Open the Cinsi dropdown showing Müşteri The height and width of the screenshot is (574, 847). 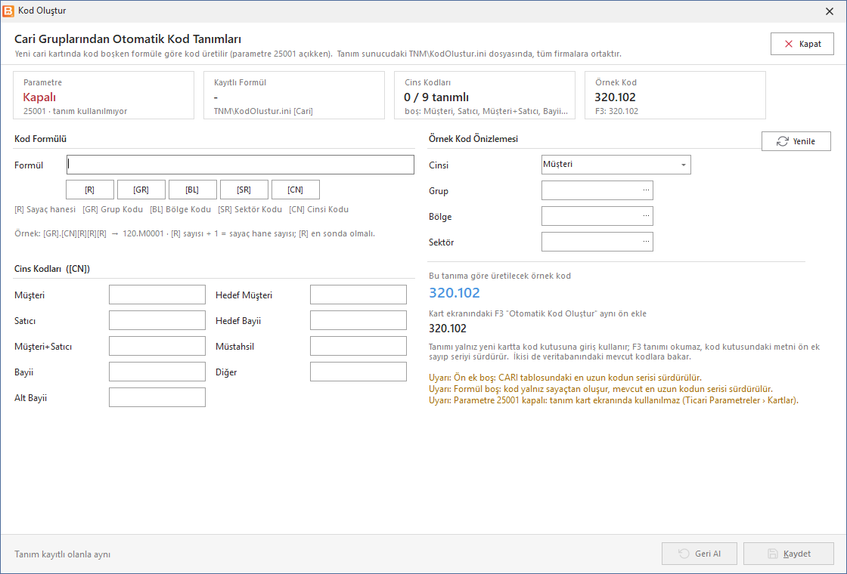pyautogui.click(x=616, y=165)
